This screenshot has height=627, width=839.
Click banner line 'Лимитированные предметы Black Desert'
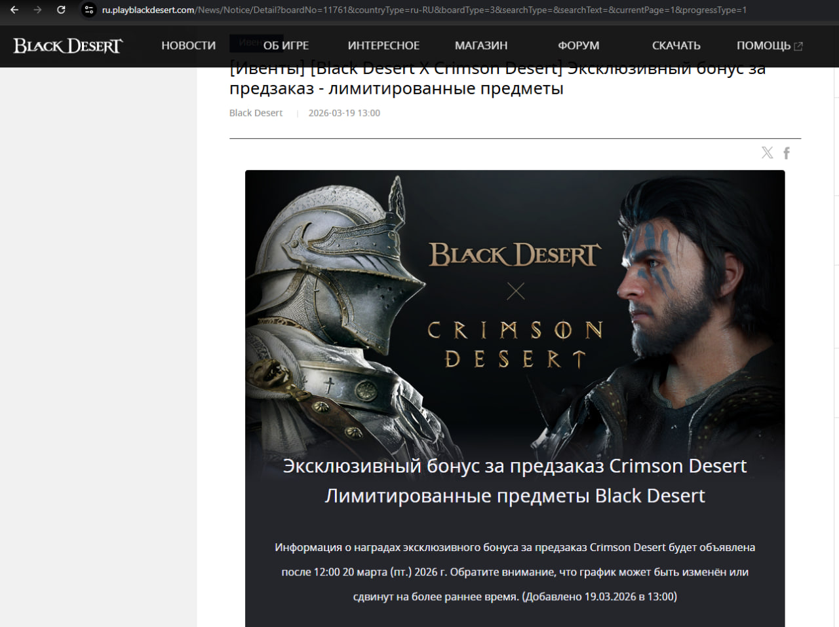(x=515, y=496)
